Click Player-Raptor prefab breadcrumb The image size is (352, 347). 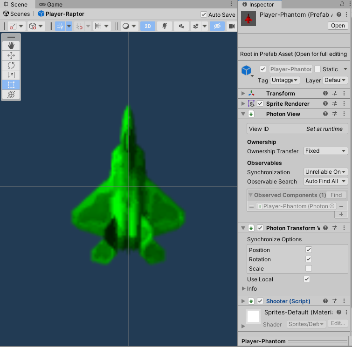pos(61,14)
